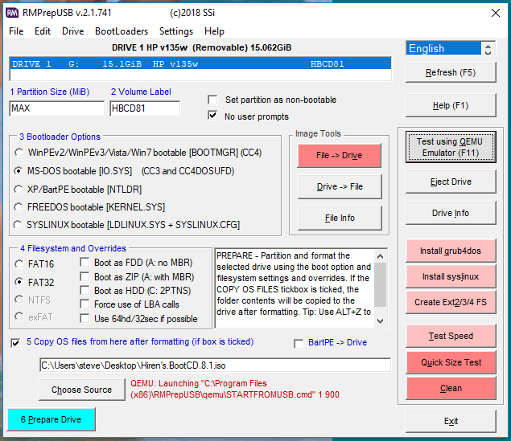Screen dimensions: 511x441
Task: Select SYSLINUX bootable [LDLINUX.SYS] option
Action: (x=17, y=224)
